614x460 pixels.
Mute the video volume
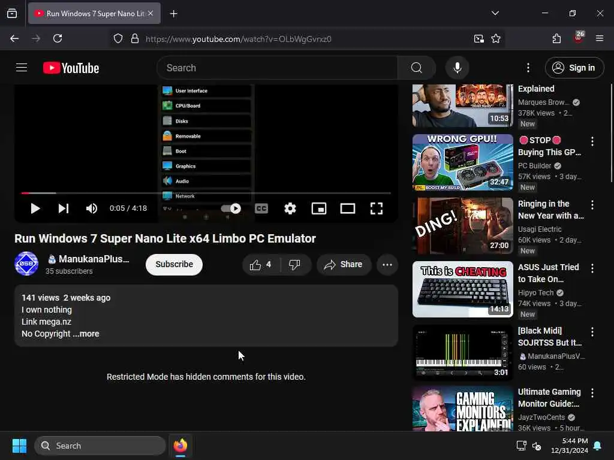92,208
